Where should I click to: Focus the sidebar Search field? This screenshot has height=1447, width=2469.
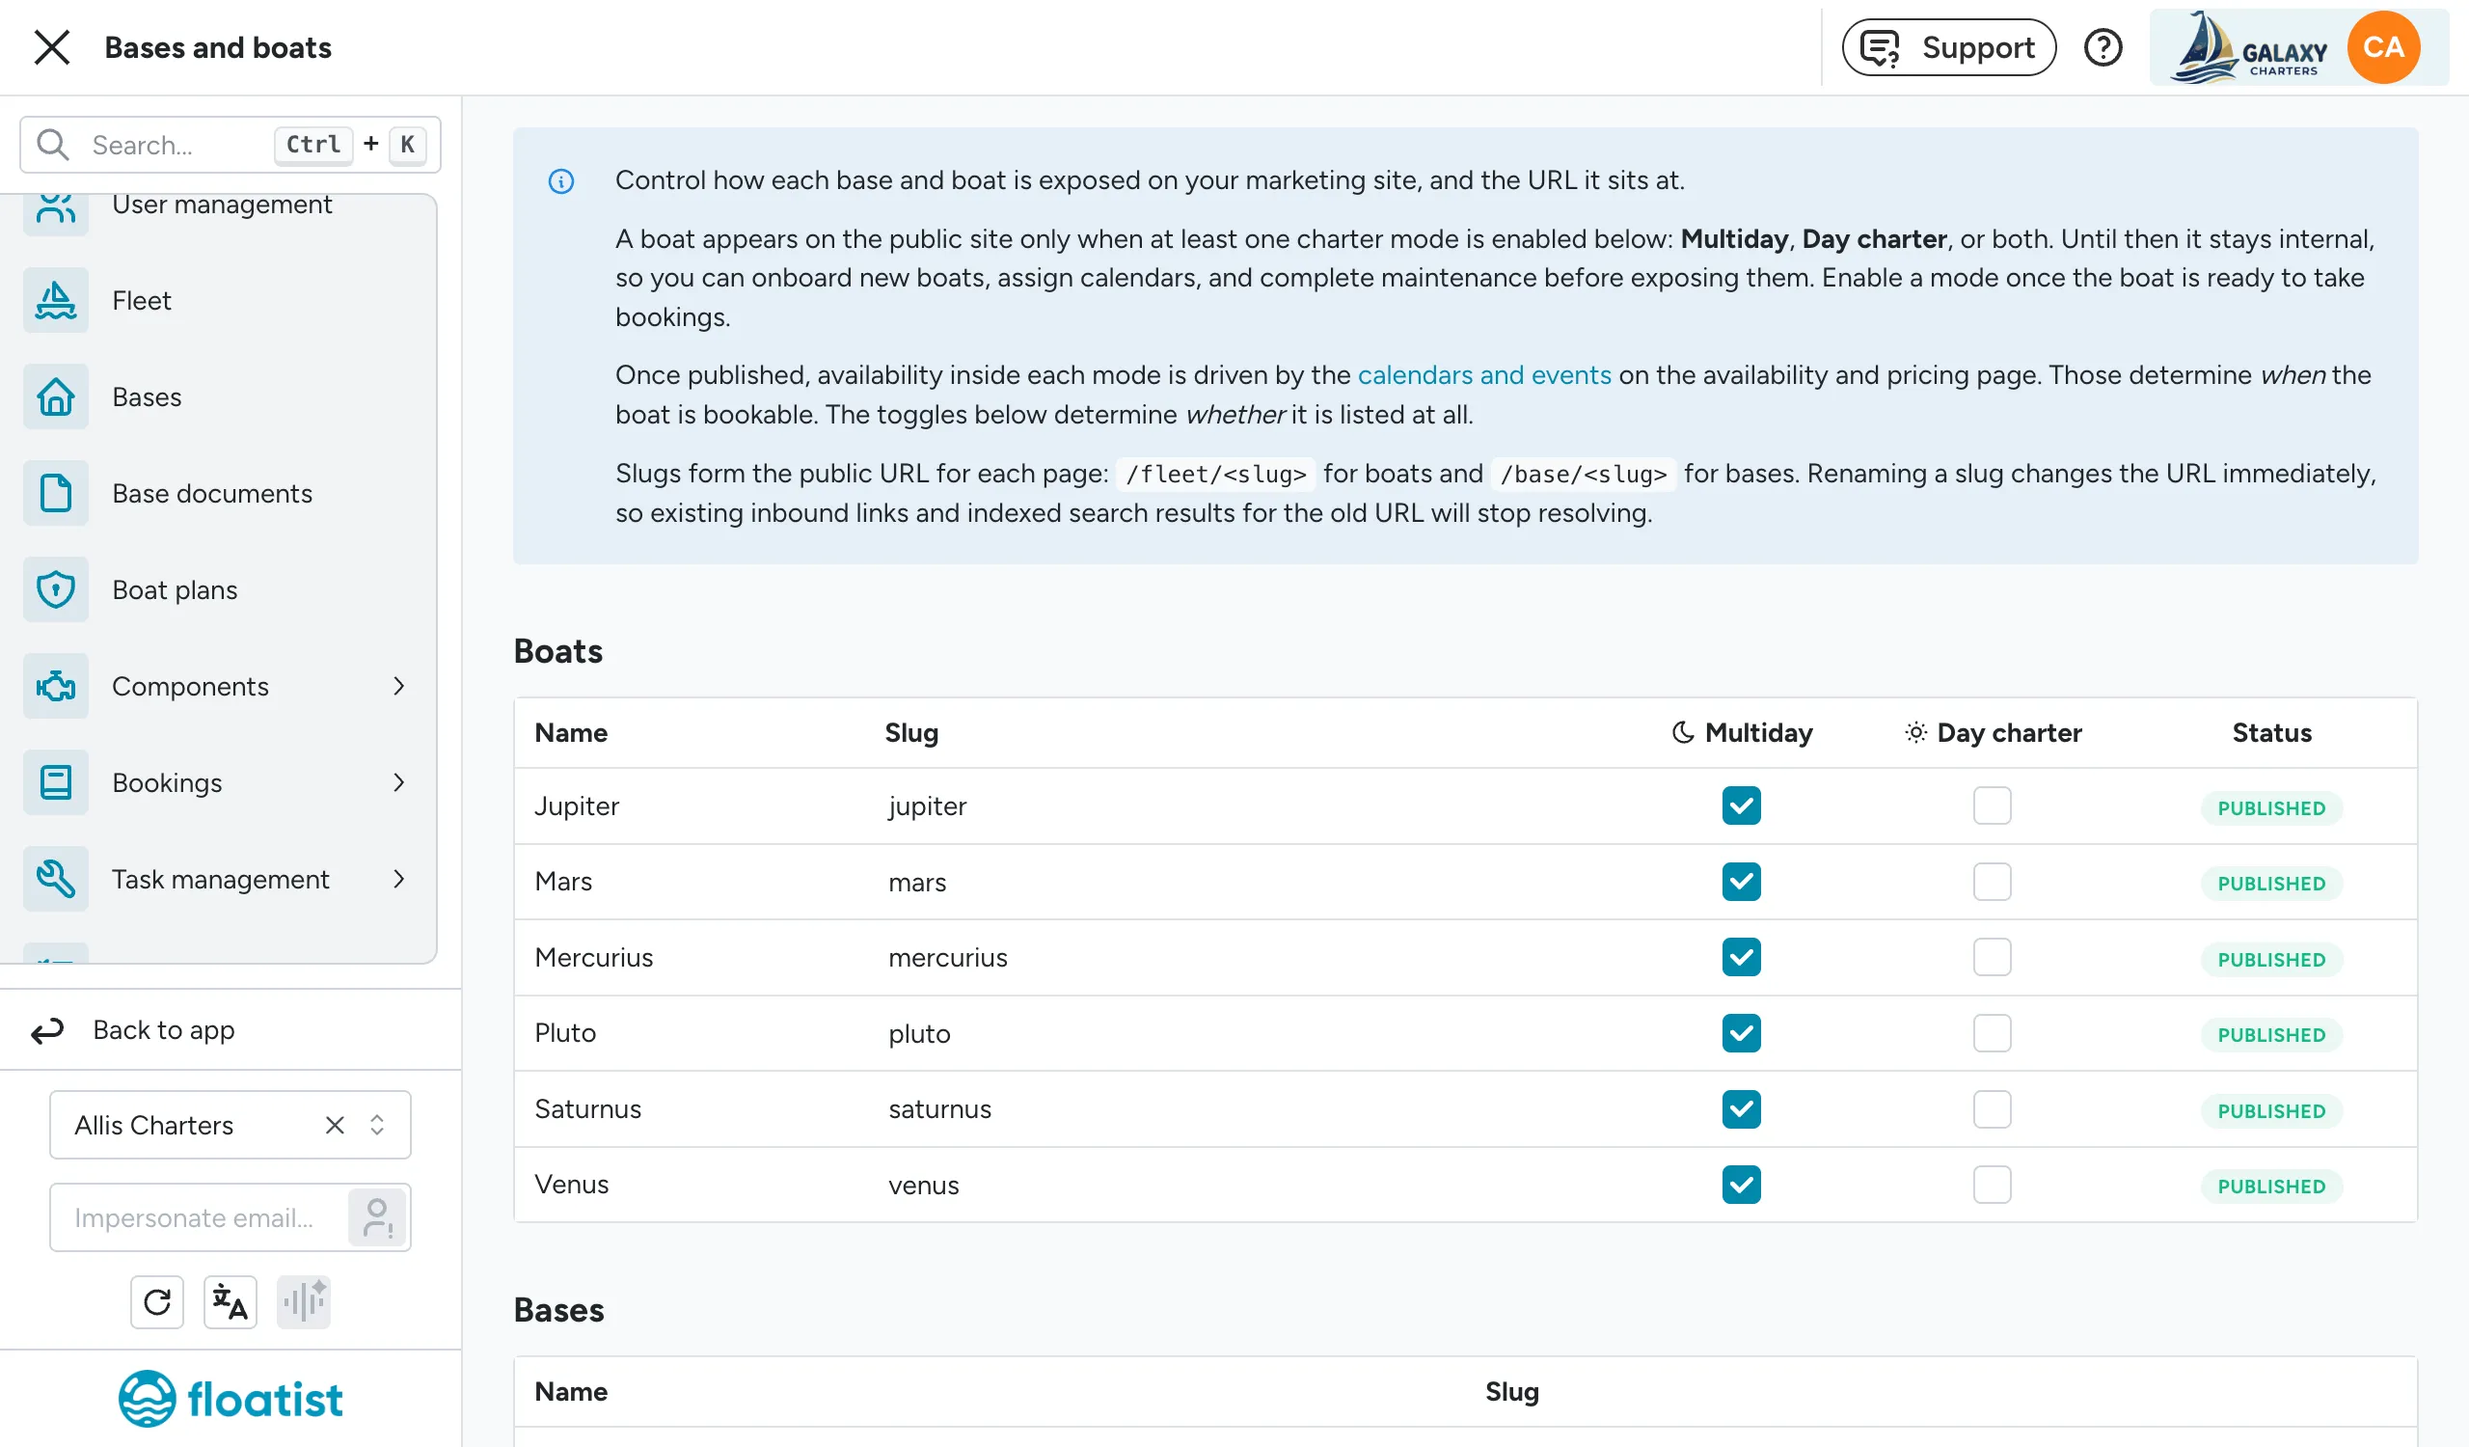(x=231, y=144)
